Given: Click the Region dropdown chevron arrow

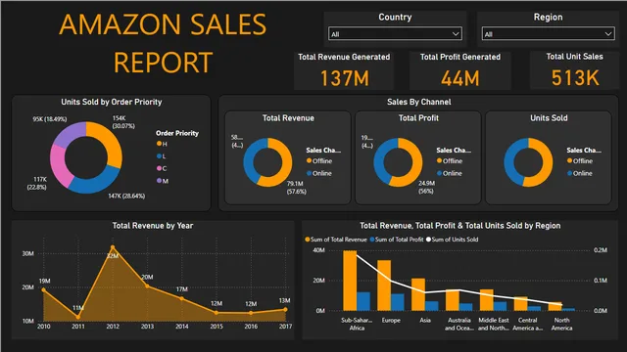Looking at the screenshot, I should click(x=607, y=34).
